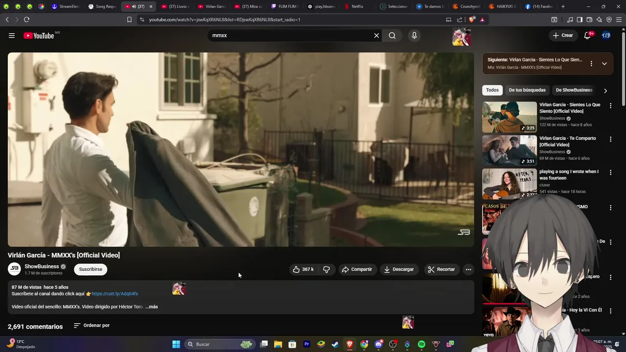Select the De ShowBusiness chip

[574, 90]
